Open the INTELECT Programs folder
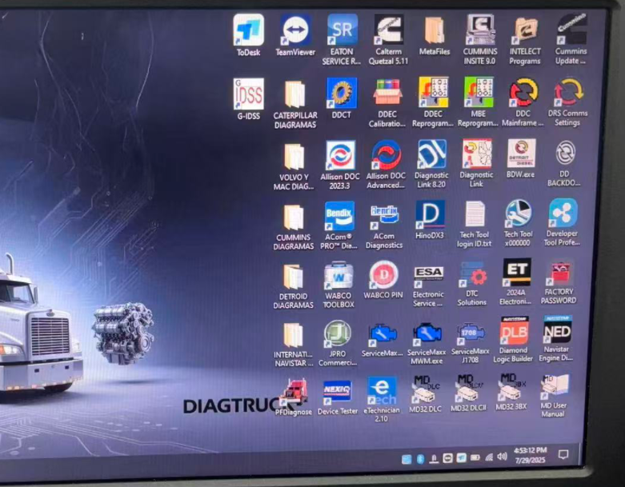The height and width of the screenshot is (487, 625). pyautogui.click(x=525, y=40)
